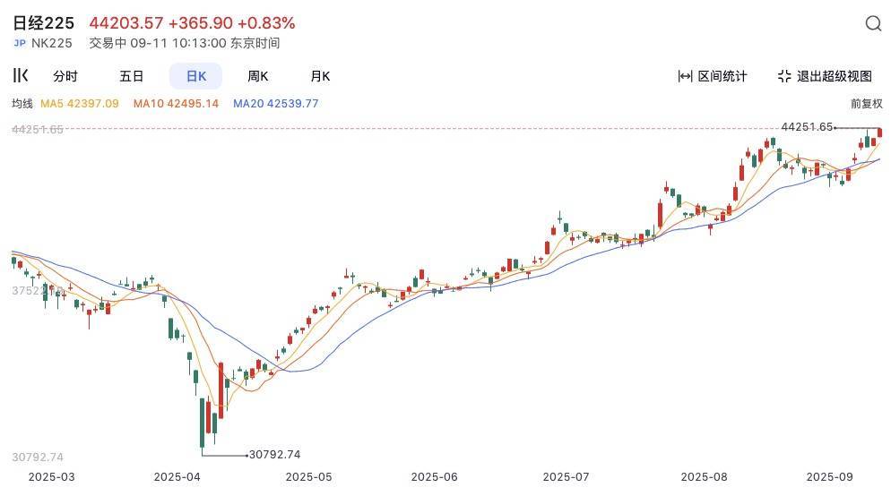Screen dimensions: 891x496
Task: Click the 区间统计 range measure icon
Action: coord(686,76)
